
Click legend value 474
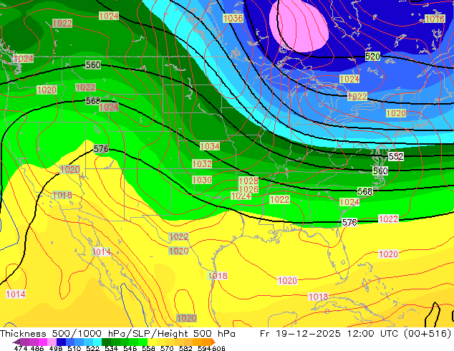[x=21, y=348]
